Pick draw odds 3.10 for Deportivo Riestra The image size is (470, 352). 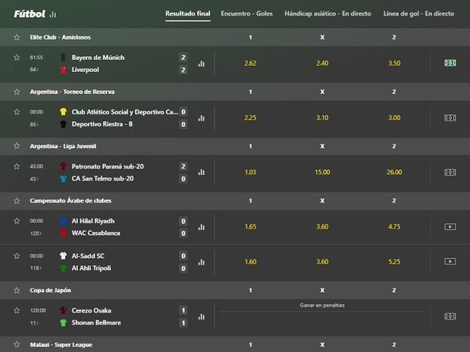322,118
